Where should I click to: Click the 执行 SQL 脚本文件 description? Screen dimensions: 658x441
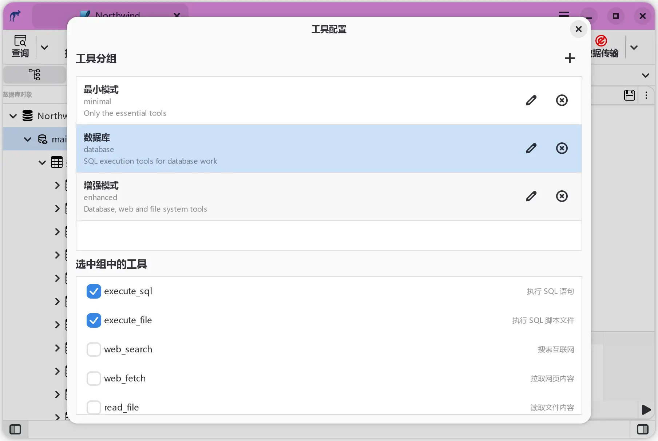[x=543, y=320]
